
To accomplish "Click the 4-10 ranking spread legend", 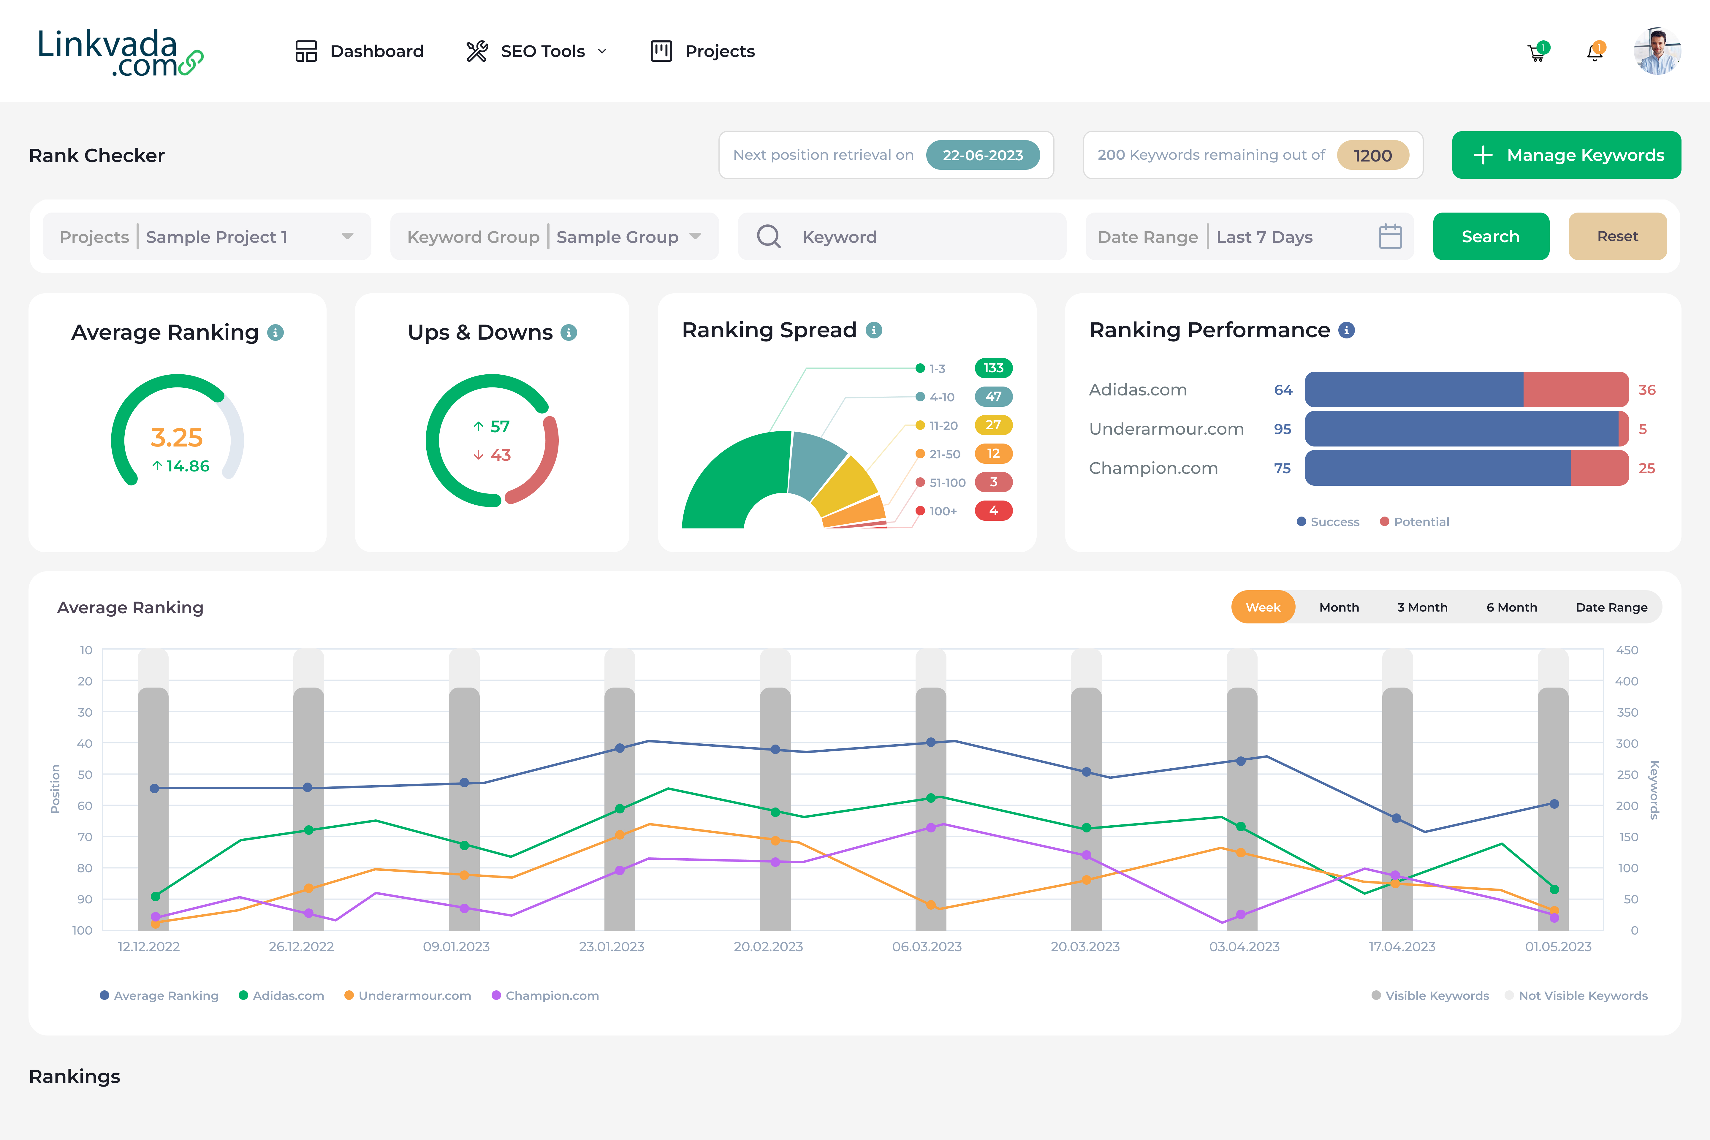I will tap(935, 397).
